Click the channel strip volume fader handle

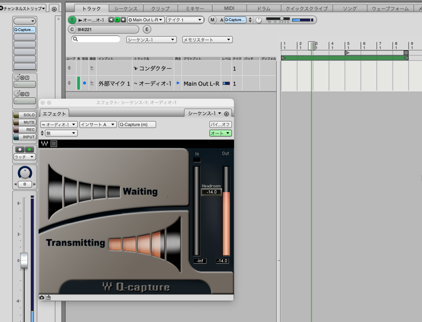point(24,260)
